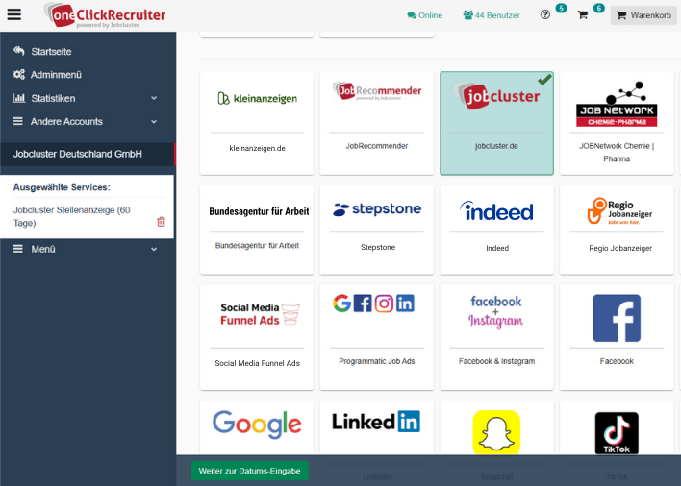The height and width of the screenshot is (486, 681).
Task: Click the shopping cart notification icon
Action: 583,15
